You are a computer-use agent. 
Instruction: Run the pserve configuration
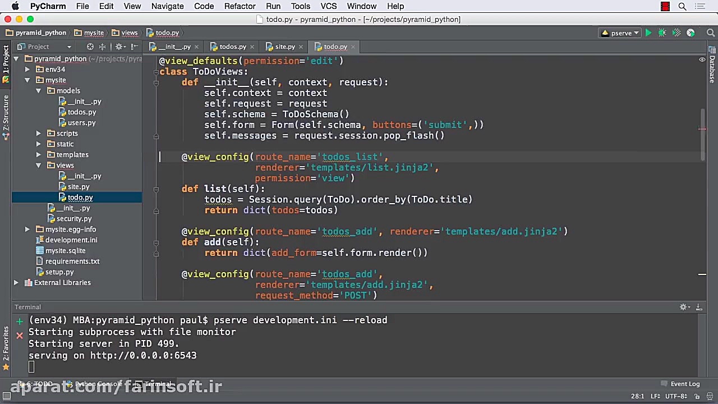[648, 33]
